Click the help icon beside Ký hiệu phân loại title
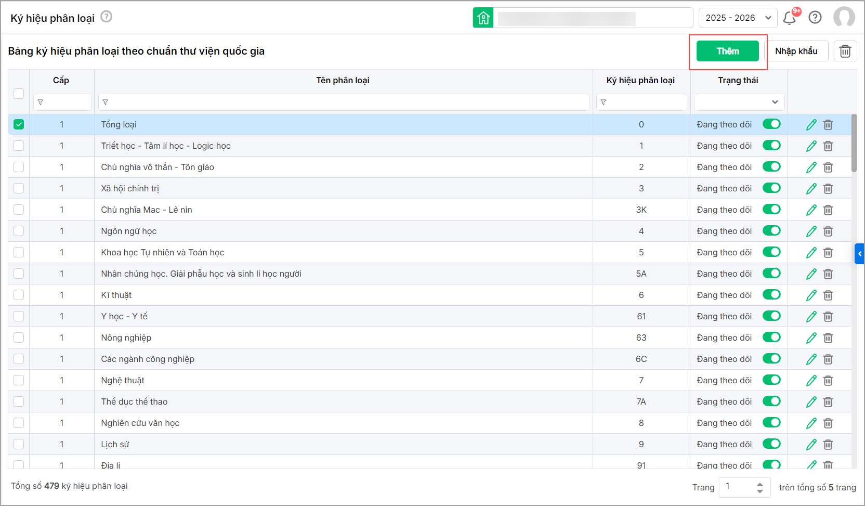Screen dimensions: 865x506 pyautogui.click(x=106, y=17)
